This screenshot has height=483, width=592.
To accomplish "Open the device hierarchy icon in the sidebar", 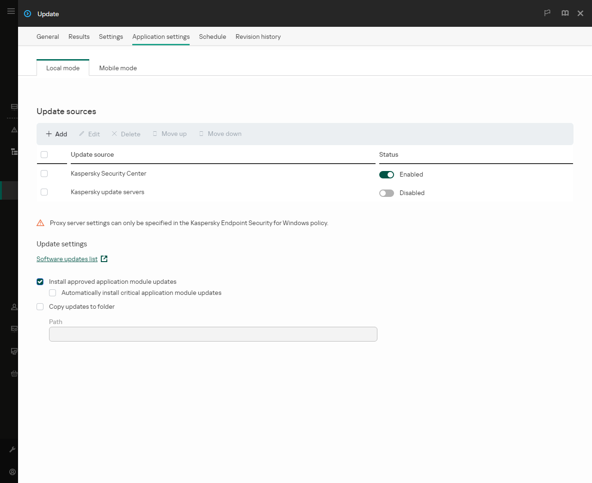I will point(13,152).
